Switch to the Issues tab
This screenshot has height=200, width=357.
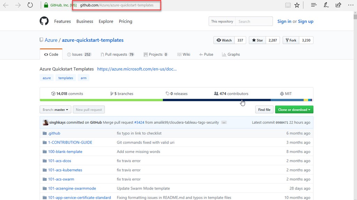click(79, 54)
